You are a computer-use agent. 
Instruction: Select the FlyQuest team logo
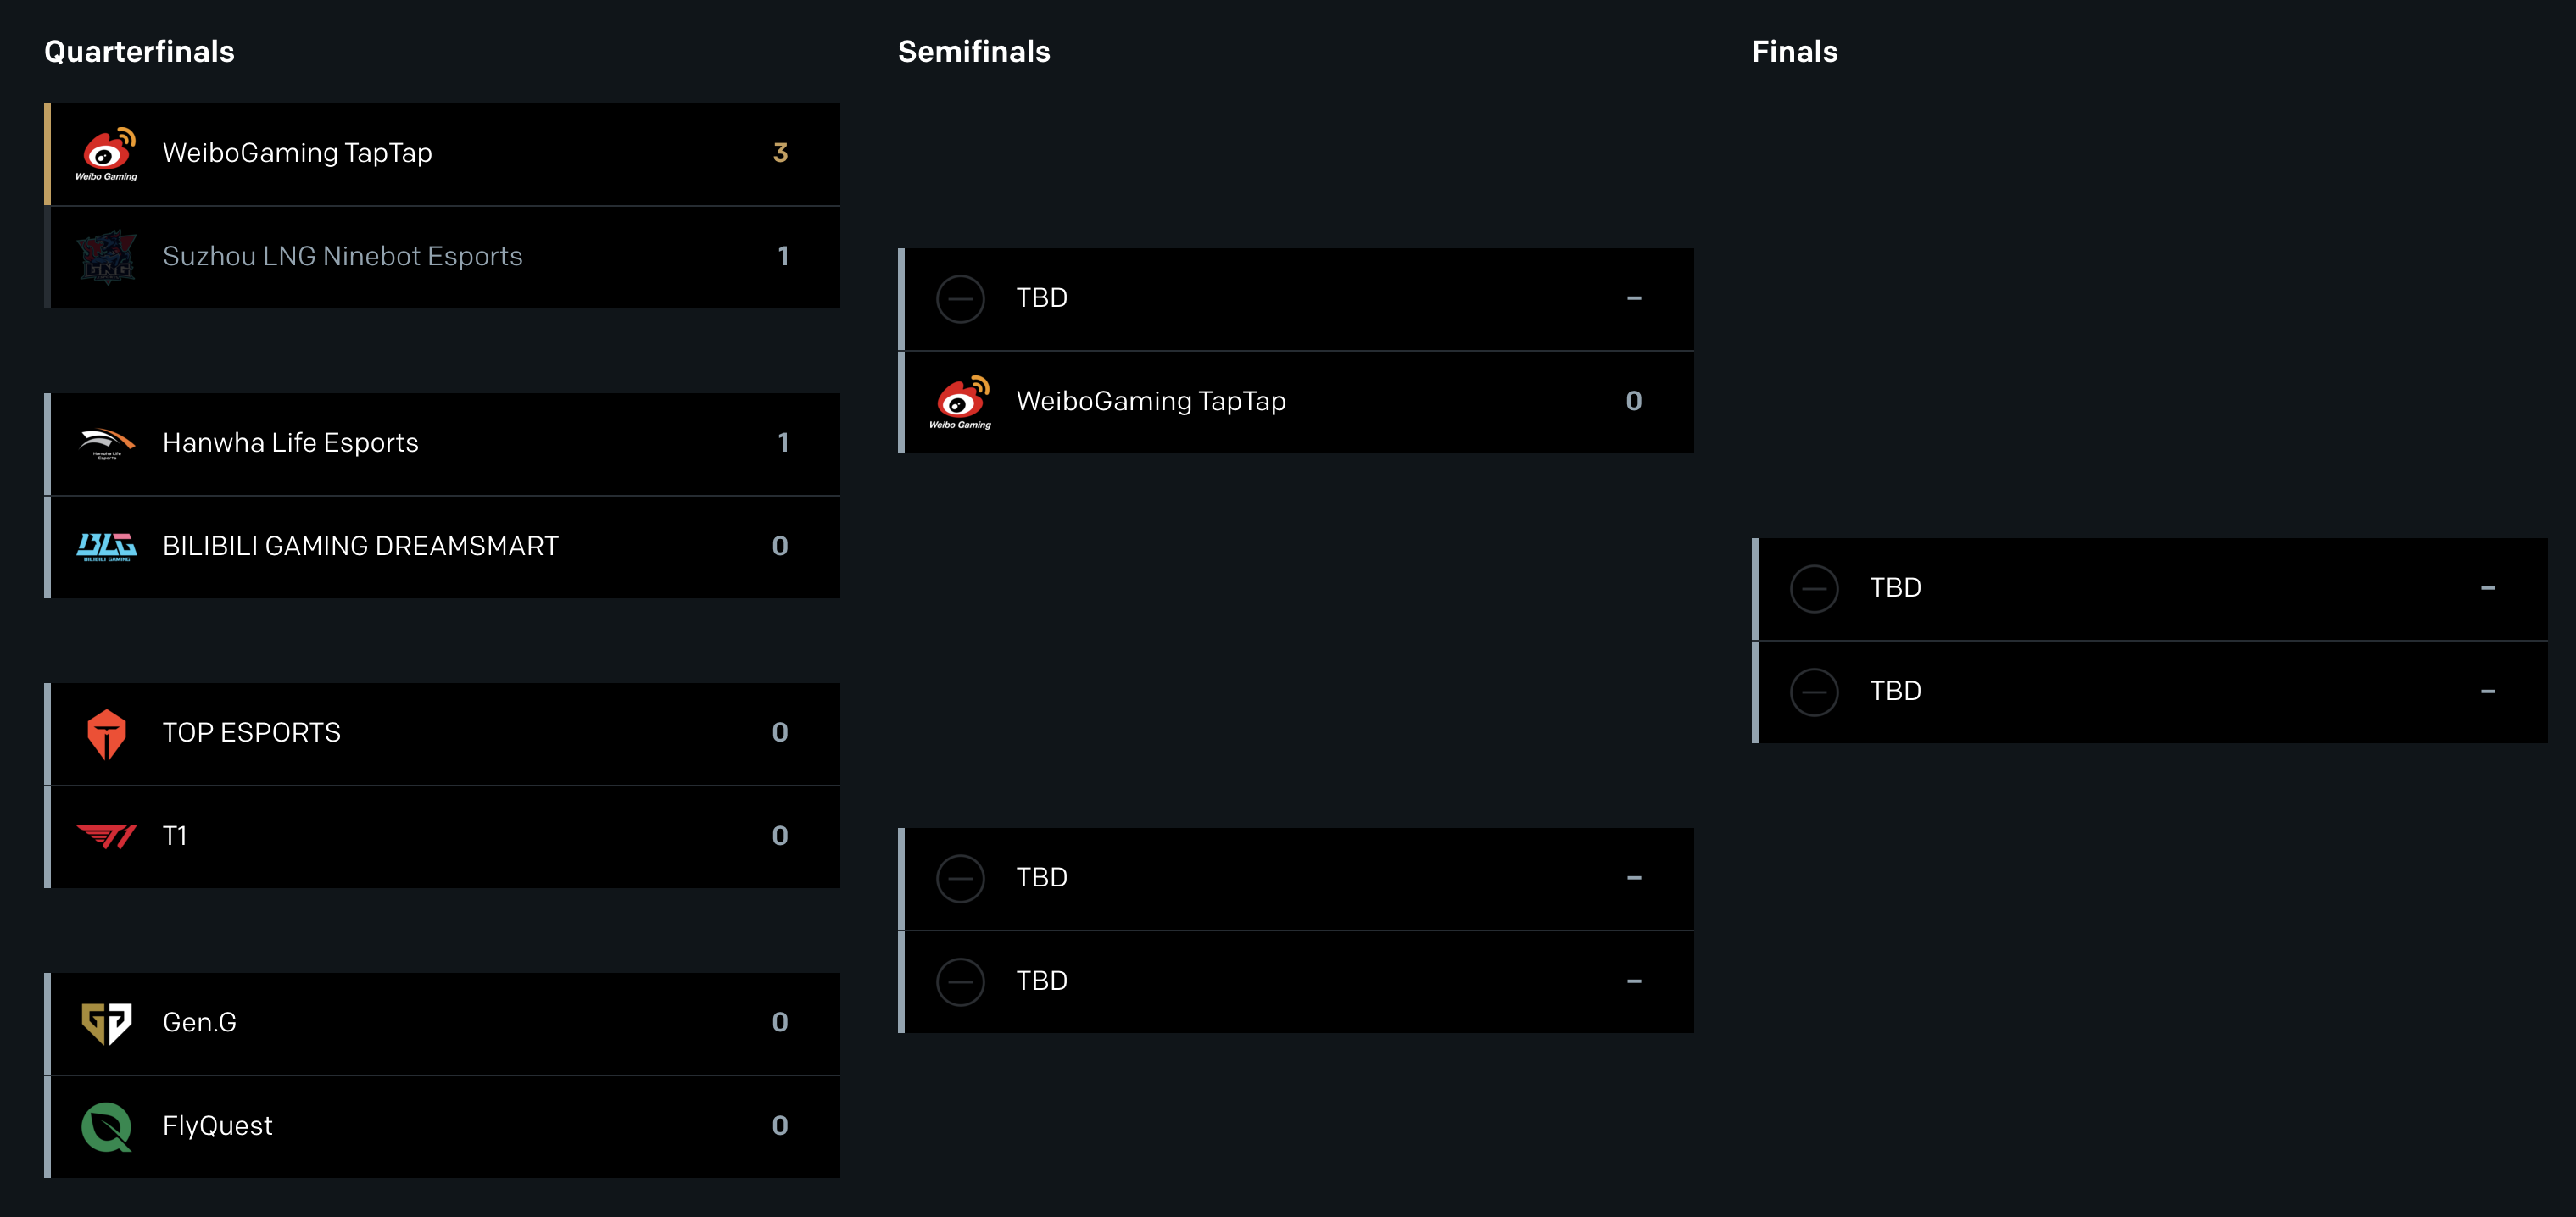[106, 1126]
